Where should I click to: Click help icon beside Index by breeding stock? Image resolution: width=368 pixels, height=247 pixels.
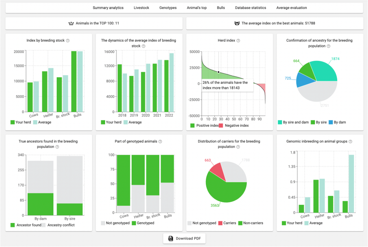[x=68, y=41]
